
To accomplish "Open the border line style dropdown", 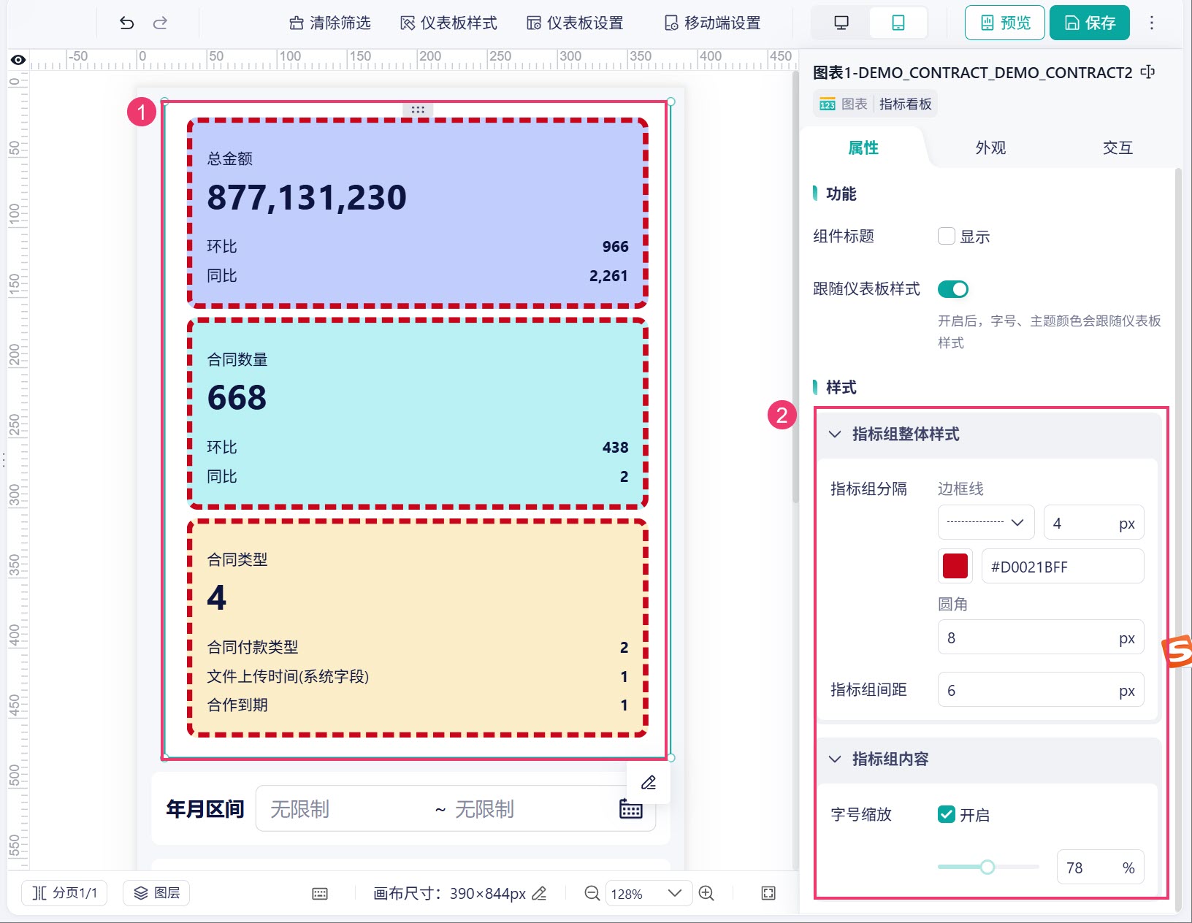I will (986, 522).
